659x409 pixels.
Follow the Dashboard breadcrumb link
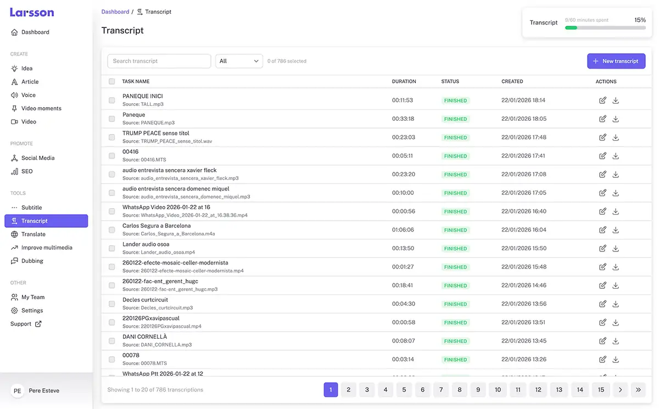[x=115, y=12]
